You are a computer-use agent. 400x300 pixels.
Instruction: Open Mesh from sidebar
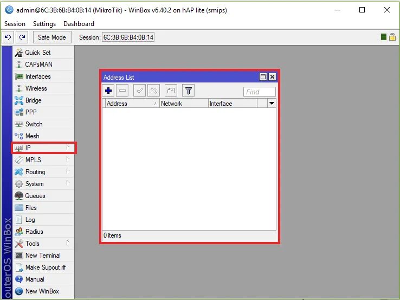[x=43, y=136]
